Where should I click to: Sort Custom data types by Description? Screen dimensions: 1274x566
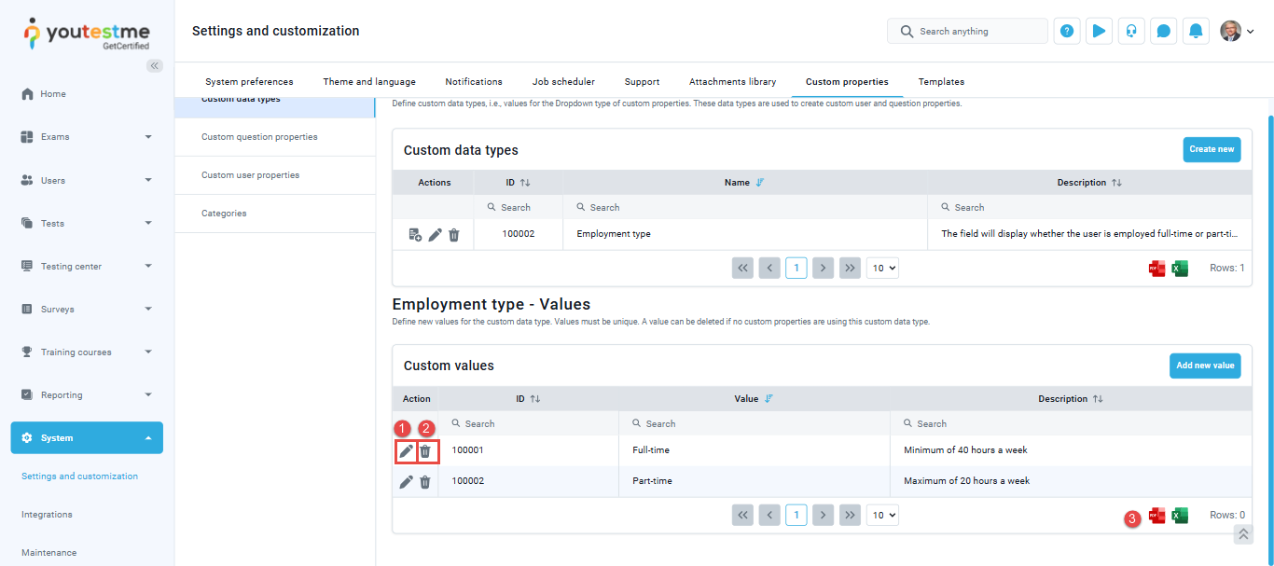coord(1116,183)
